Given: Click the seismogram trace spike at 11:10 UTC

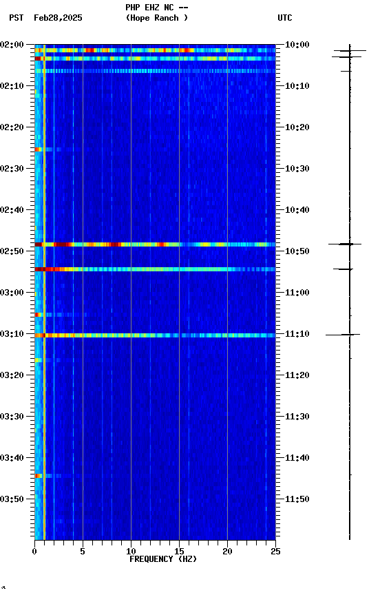Looking at the screenshot, I should [343, 335].
